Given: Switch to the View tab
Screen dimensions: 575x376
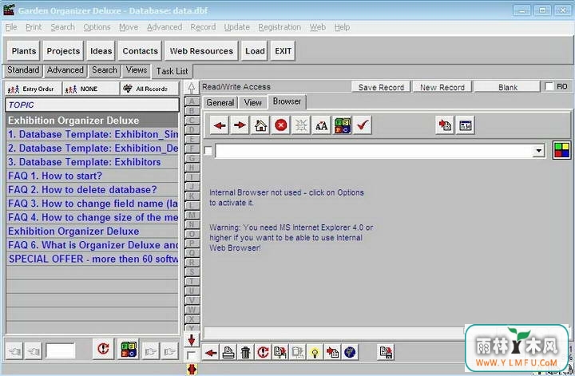Looking at the screenshot, I should click(x=253, y=103).
